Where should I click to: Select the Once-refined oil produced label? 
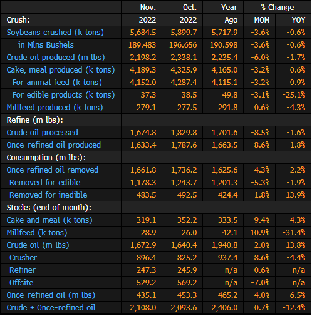(x=54, y=145)
